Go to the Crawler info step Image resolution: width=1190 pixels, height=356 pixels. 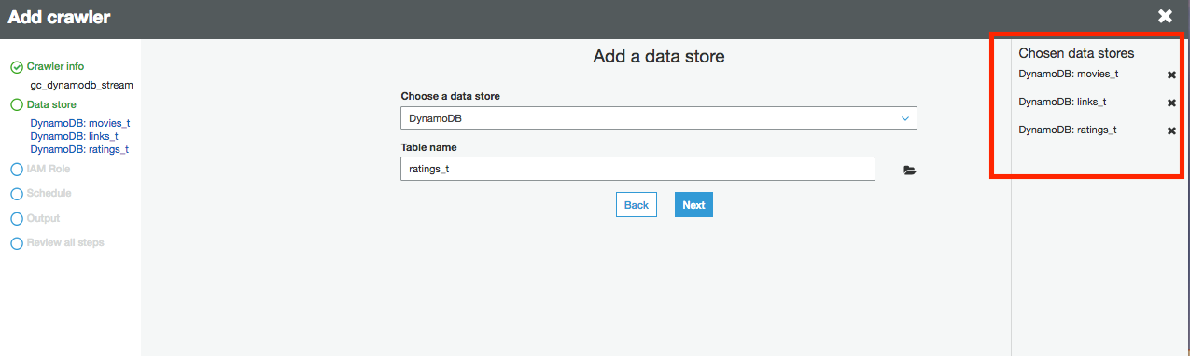[x=55, y=67]
